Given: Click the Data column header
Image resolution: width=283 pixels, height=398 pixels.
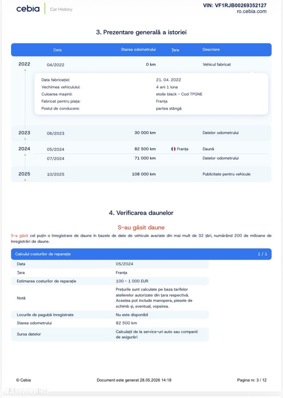Looking at the screenshot, I should tap(58, 50).
